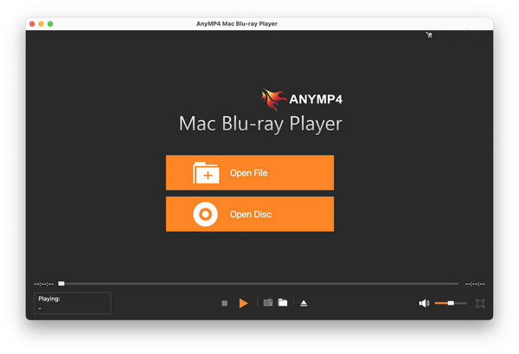Zoom the window with the green button
The image size is (519, 354).
(50, 24)
